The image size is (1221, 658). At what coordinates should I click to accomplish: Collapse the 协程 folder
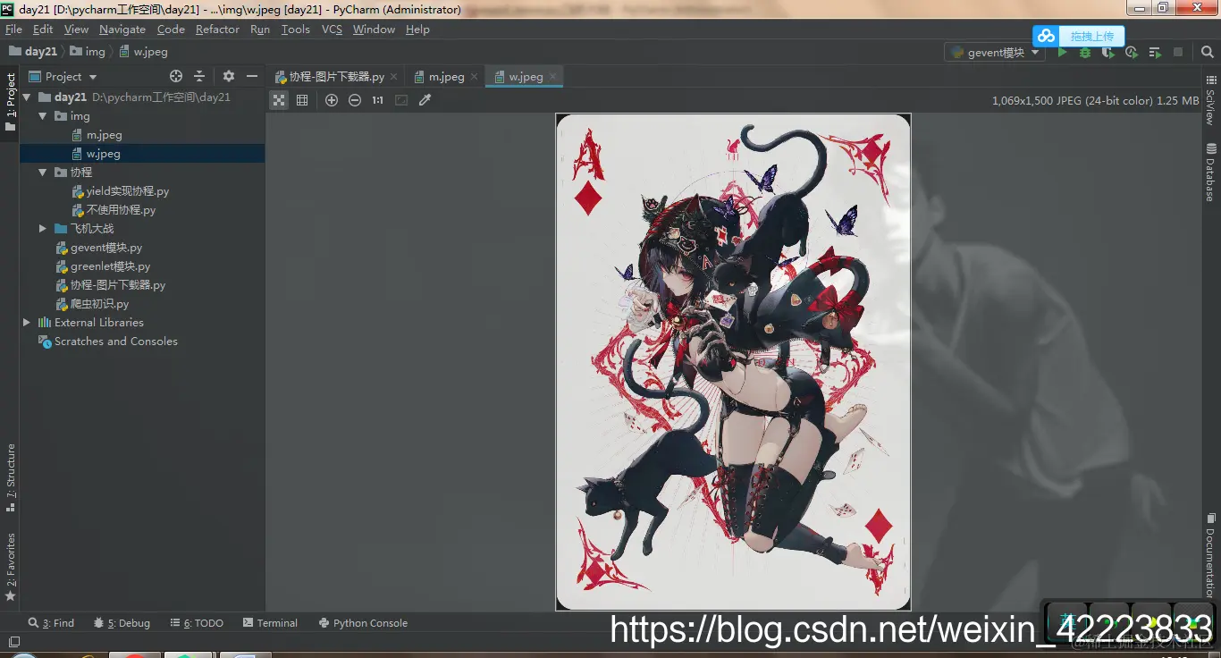coord(42,172)
